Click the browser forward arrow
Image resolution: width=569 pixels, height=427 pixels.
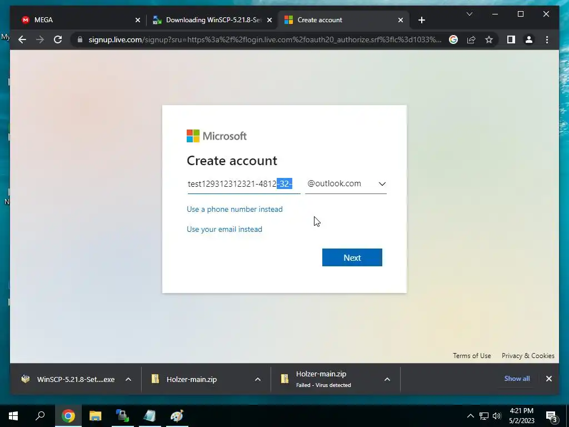tap(40, 39)
